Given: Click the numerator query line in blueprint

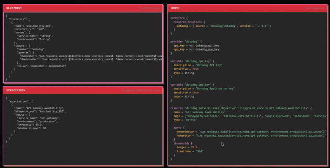Looking at the screenshot, I should coord(82,55).
